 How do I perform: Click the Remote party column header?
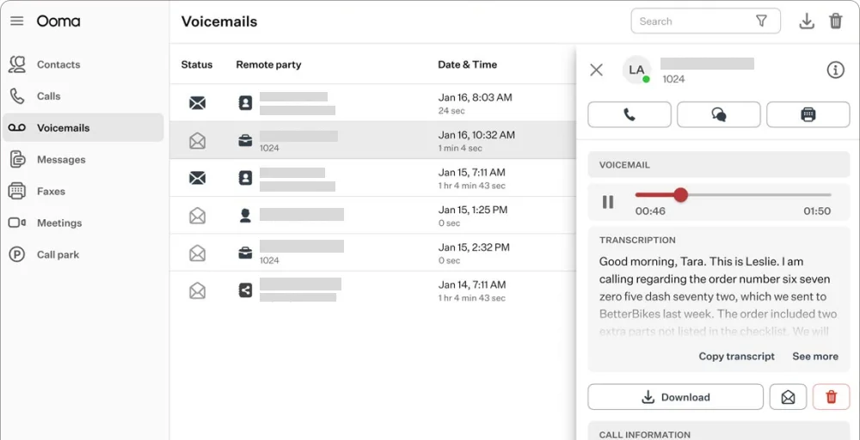pos(268,64)
